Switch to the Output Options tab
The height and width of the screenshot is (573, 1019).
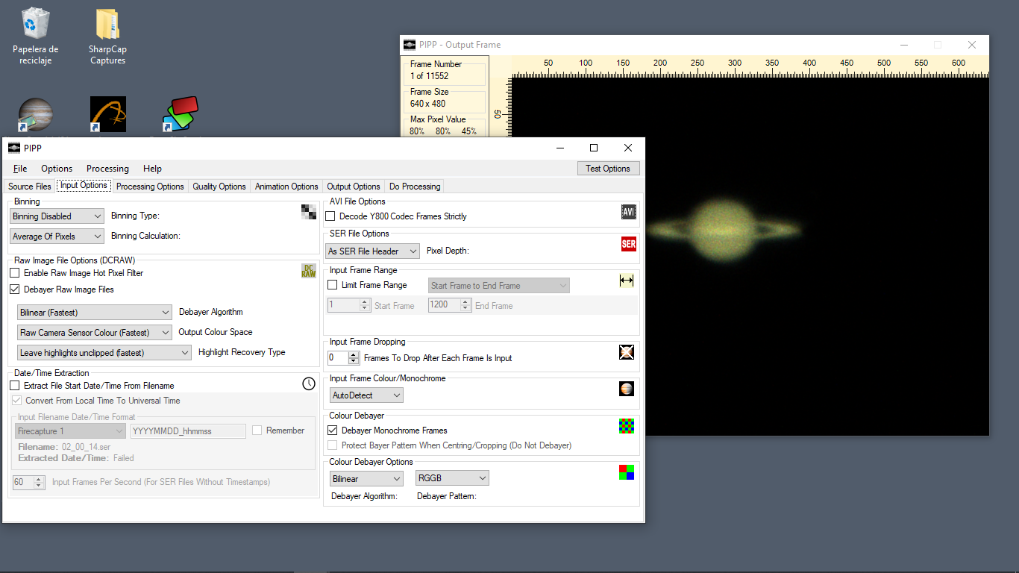point(354,187)
